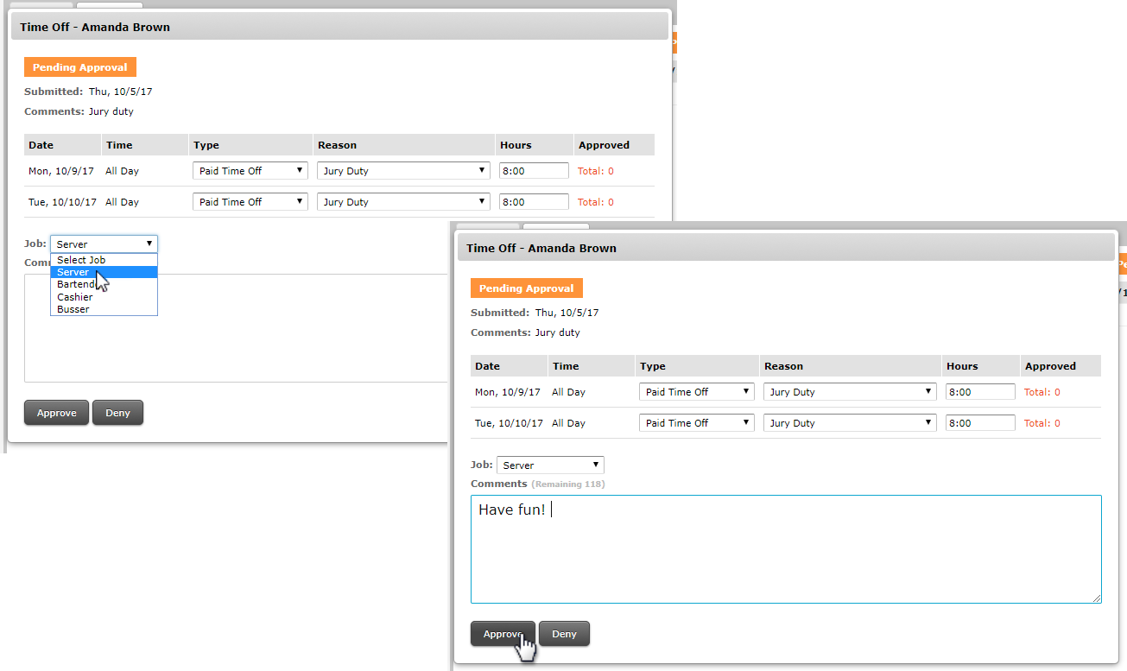Click 'Tue, 10/10/17' date cell in back dialog
Viewport: 1127px width, 671px height.
click(63, 202)
